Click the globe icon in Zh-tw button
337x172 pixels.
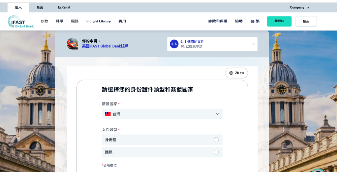231,73
